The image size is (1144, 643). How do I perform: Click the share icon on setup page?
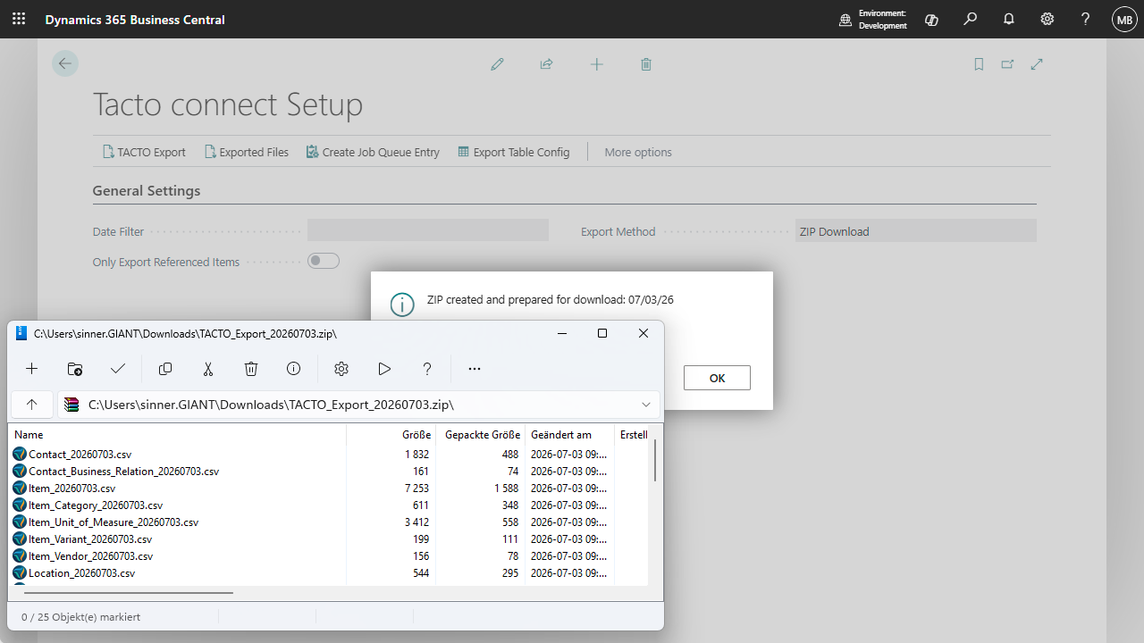click(x=546, y=64)
